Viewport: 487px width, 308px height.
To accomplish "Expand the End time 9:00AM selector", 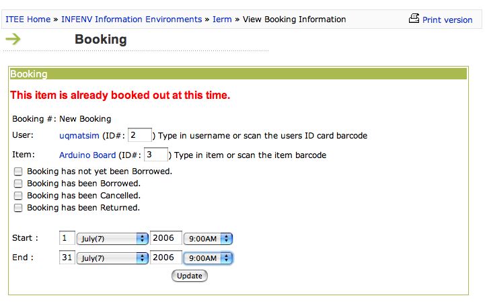I will click(x=208, y=258).
